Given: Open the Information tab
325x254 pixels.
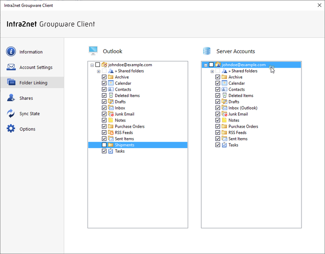Looking at the screenshot, I should tap(32, 51).
